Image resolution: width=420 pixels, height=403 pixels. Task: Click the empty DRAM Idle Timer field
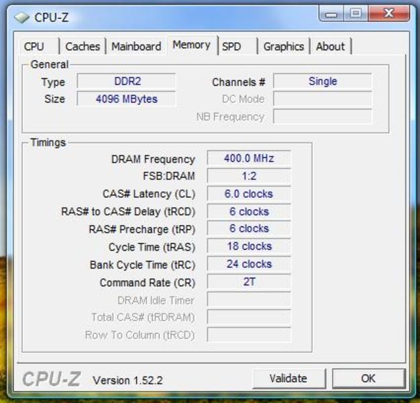(x=249, y=300)
